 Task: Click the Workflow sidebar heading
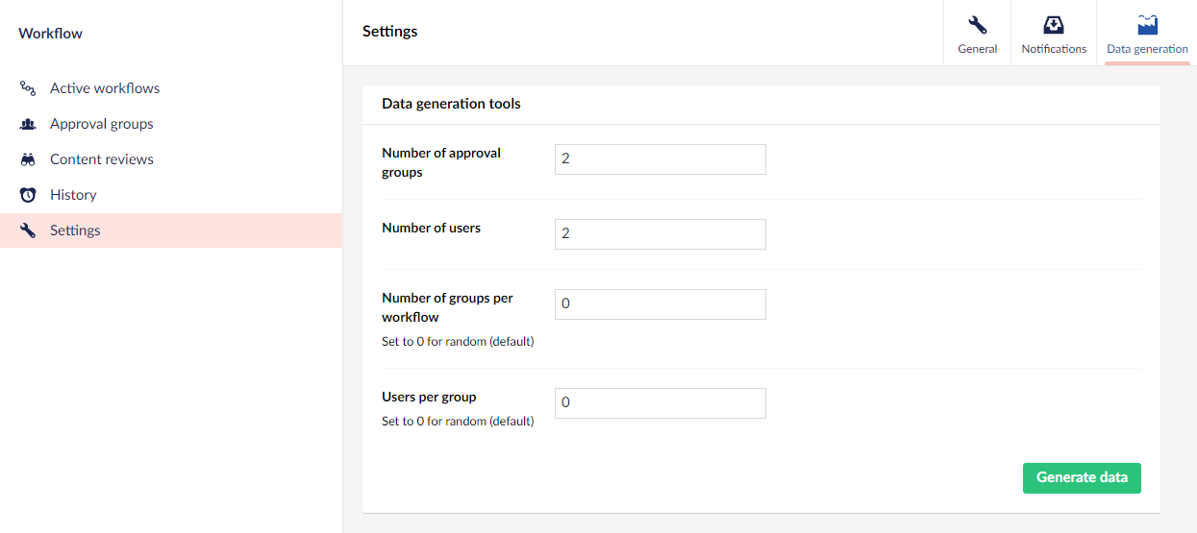[x=51, y=34]
